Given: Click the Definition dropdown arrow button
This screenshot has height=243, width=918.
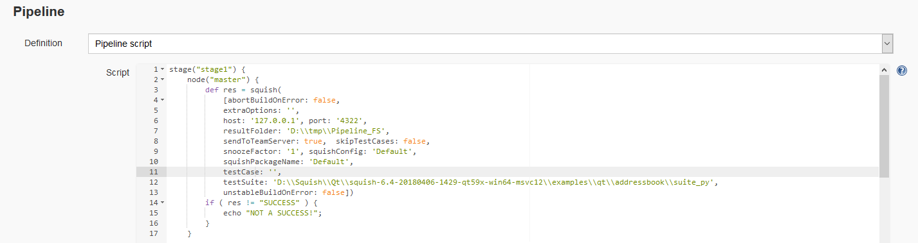Looking at the screenshot, I should pos(887,44).
